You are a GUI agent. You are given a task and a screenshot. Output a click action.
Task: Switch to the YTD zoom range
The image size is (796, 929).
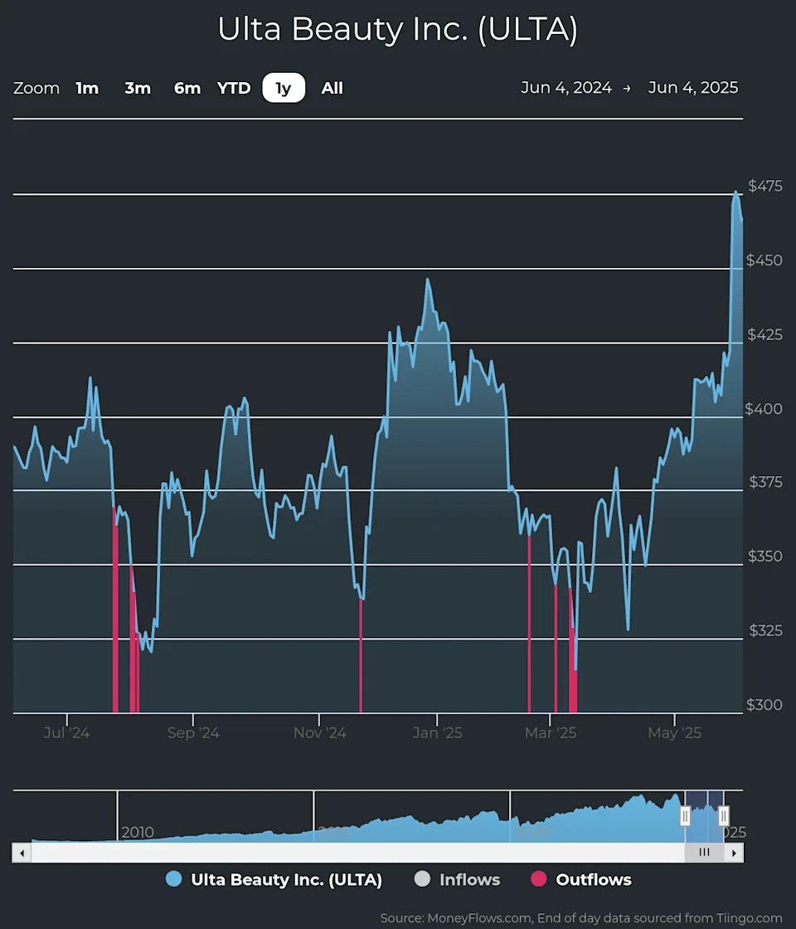tap(234, 88)
